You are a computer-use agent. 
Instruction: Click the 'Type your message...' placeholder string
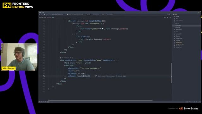pyautogui.click(x=90, y=68)
